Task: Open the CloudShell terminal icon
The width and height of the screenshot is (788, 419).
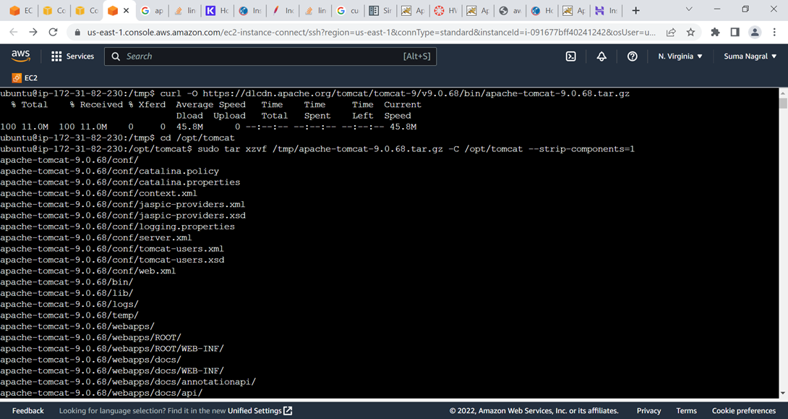Action: tap(571, 56)
